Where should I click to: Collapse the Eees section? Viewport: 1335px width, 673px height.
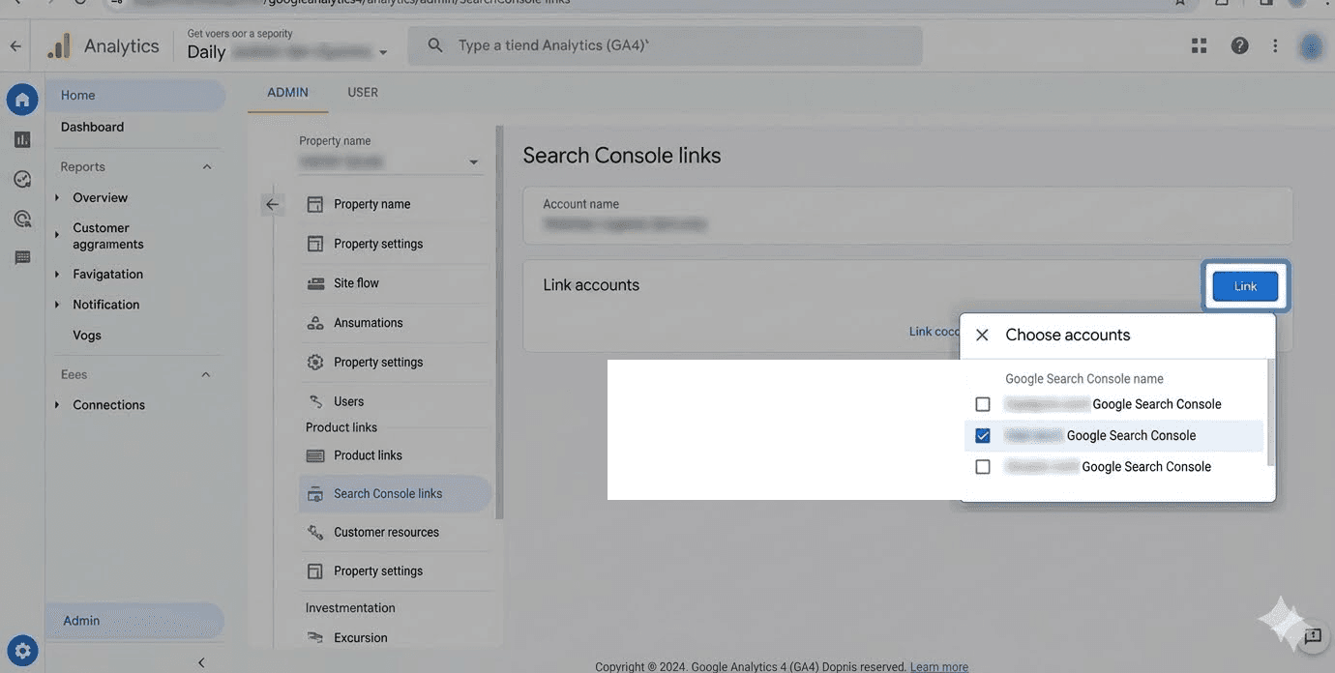[x=206, y=374]
